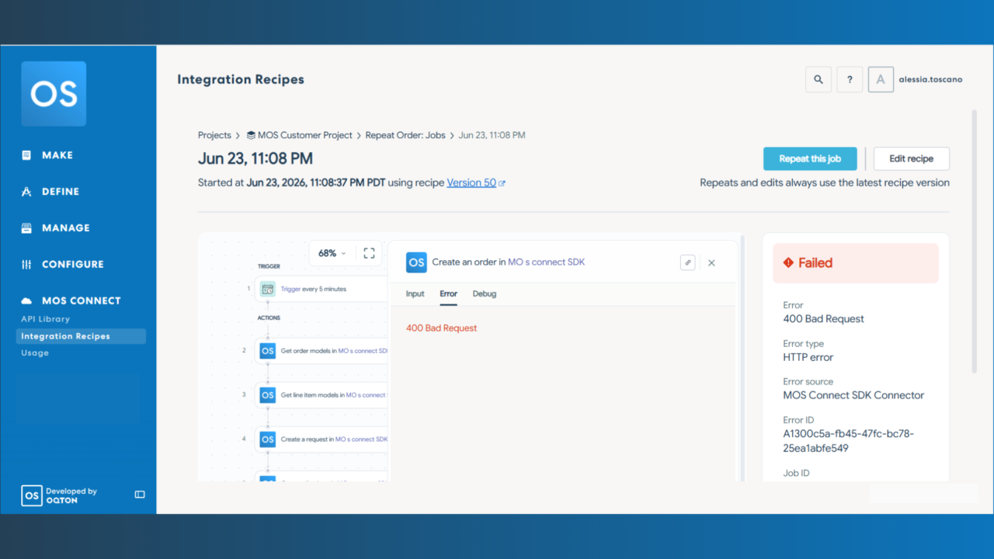Close the step detail panel
This screenshot has width=994, height=559.
pyautogui.click(x=711, y=262)
